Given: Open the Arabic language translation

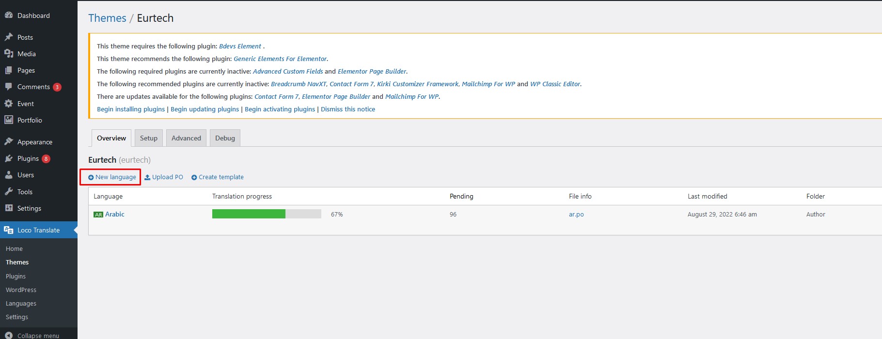Looking at the screenshot, I should click(115, 214).
